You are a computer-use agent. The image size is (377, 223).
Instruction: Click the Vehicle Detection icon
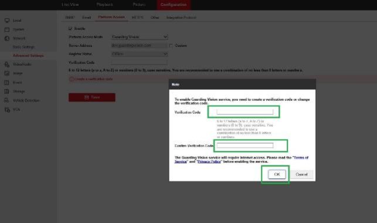coord(7,100)
